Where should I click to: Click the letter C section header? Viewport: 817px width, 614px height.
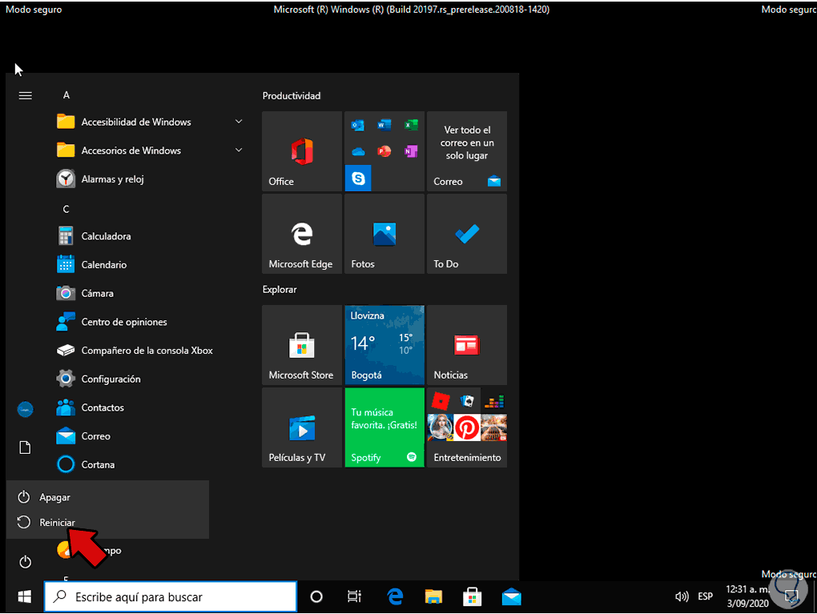click(x=66, y=210)
